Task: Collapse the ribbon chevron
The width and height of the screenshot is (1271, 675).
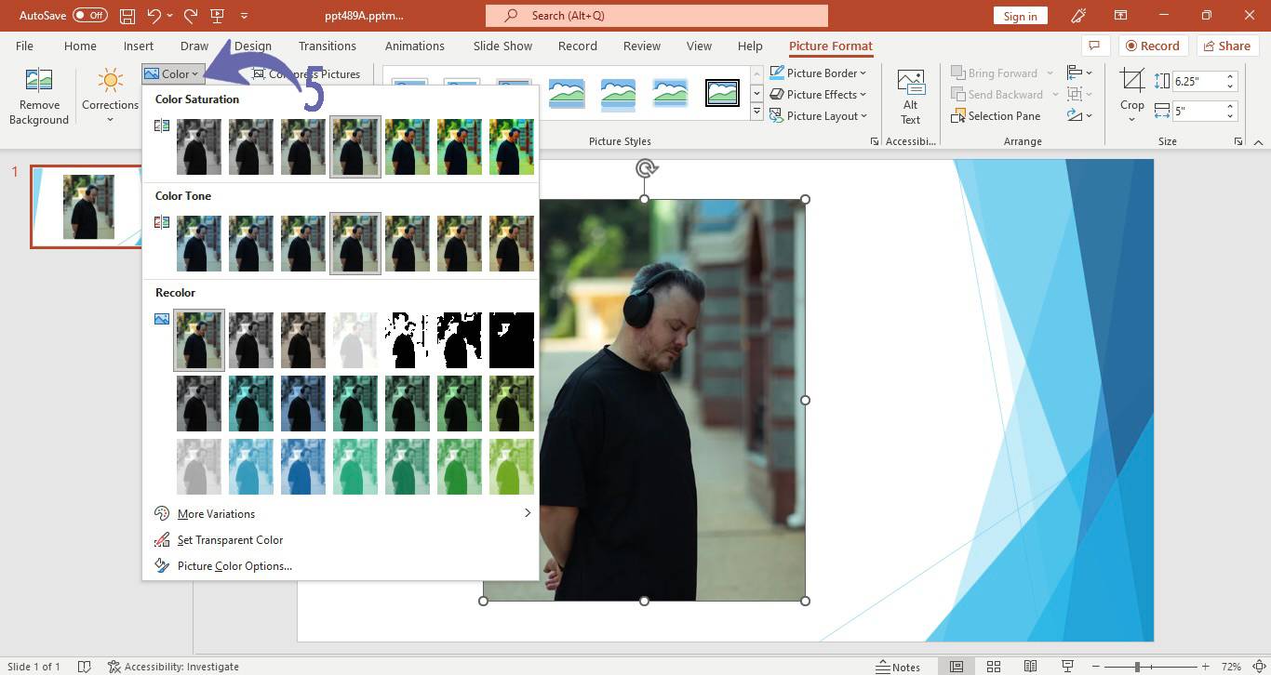Action: (1258, 142)
